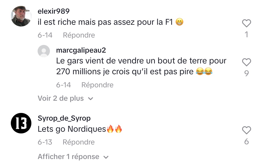Reply to elexir989 via Répondre
This screenshot has height=165, width=260.
click(79, 35)
